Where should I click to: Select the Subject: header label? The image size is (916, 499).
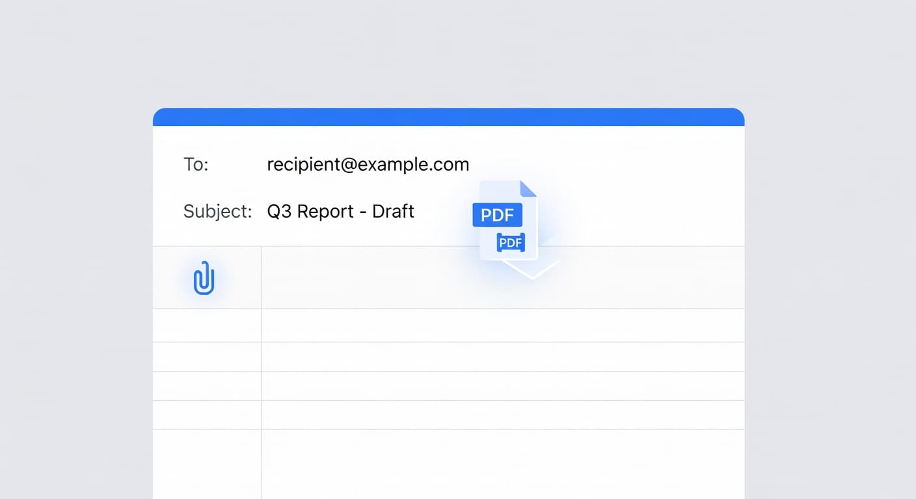point(217,211)
